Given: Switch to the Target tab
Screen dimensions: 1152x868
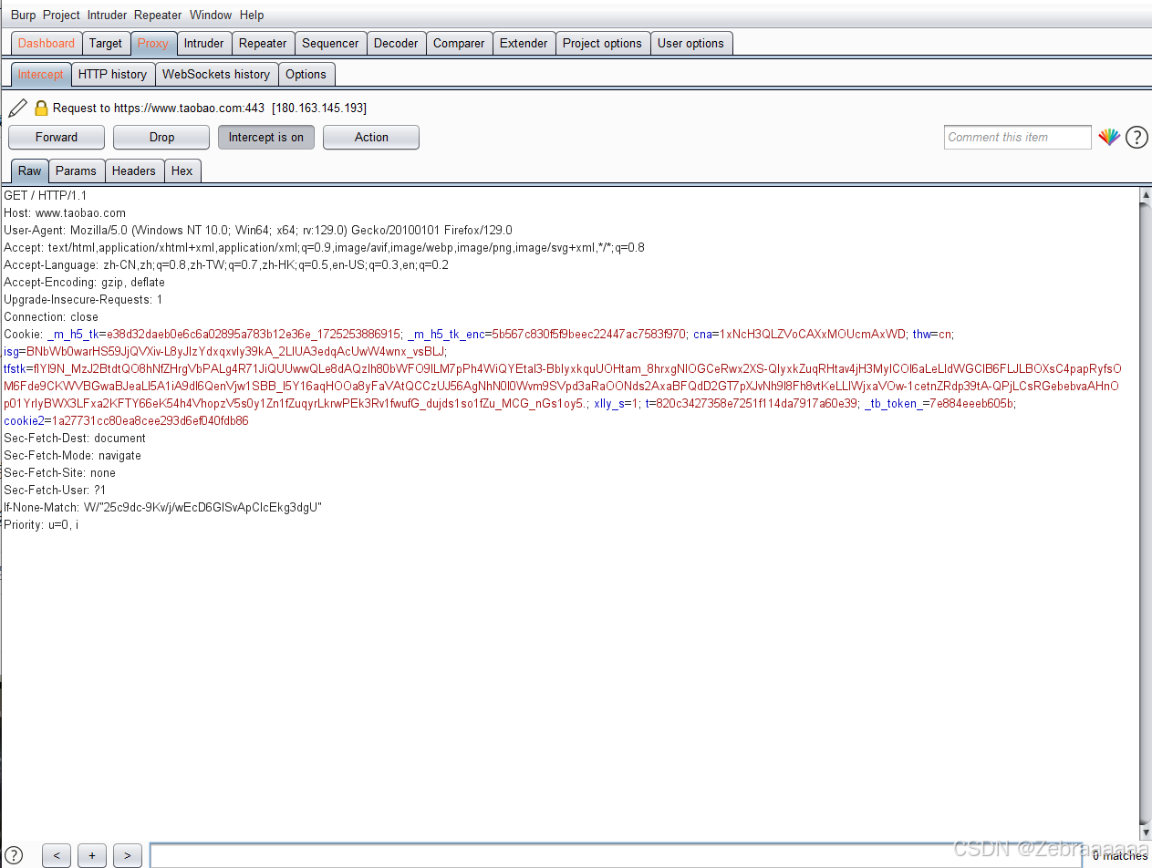Looking at the screenshot, I should coord(106,43).
